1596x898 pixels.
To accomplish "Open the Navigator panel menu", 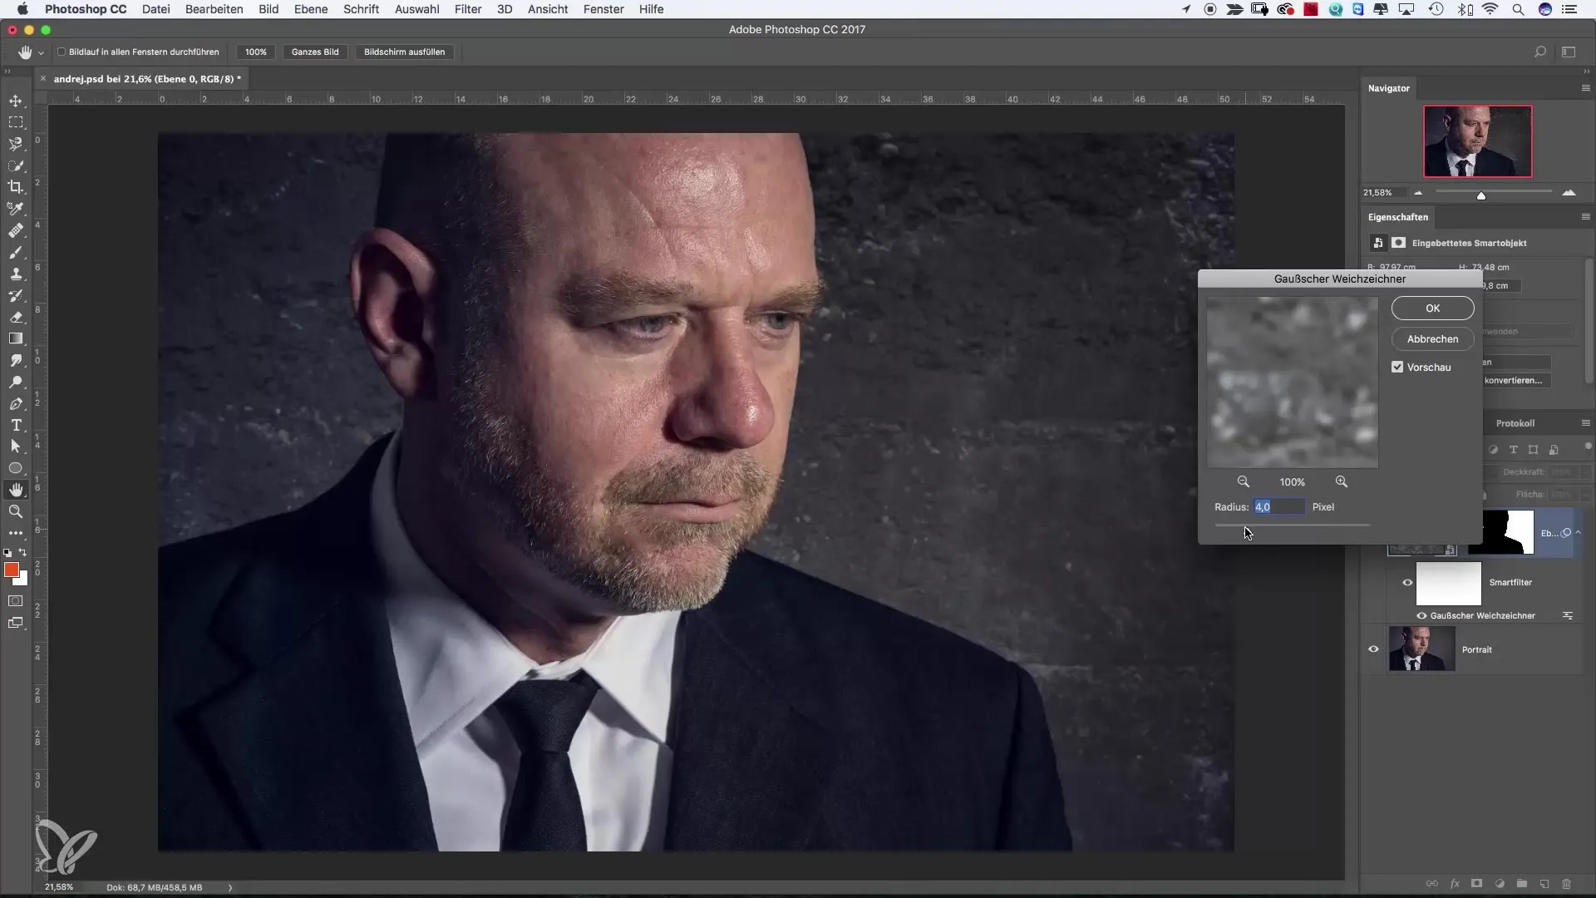I will click(x=1585, y=88).
